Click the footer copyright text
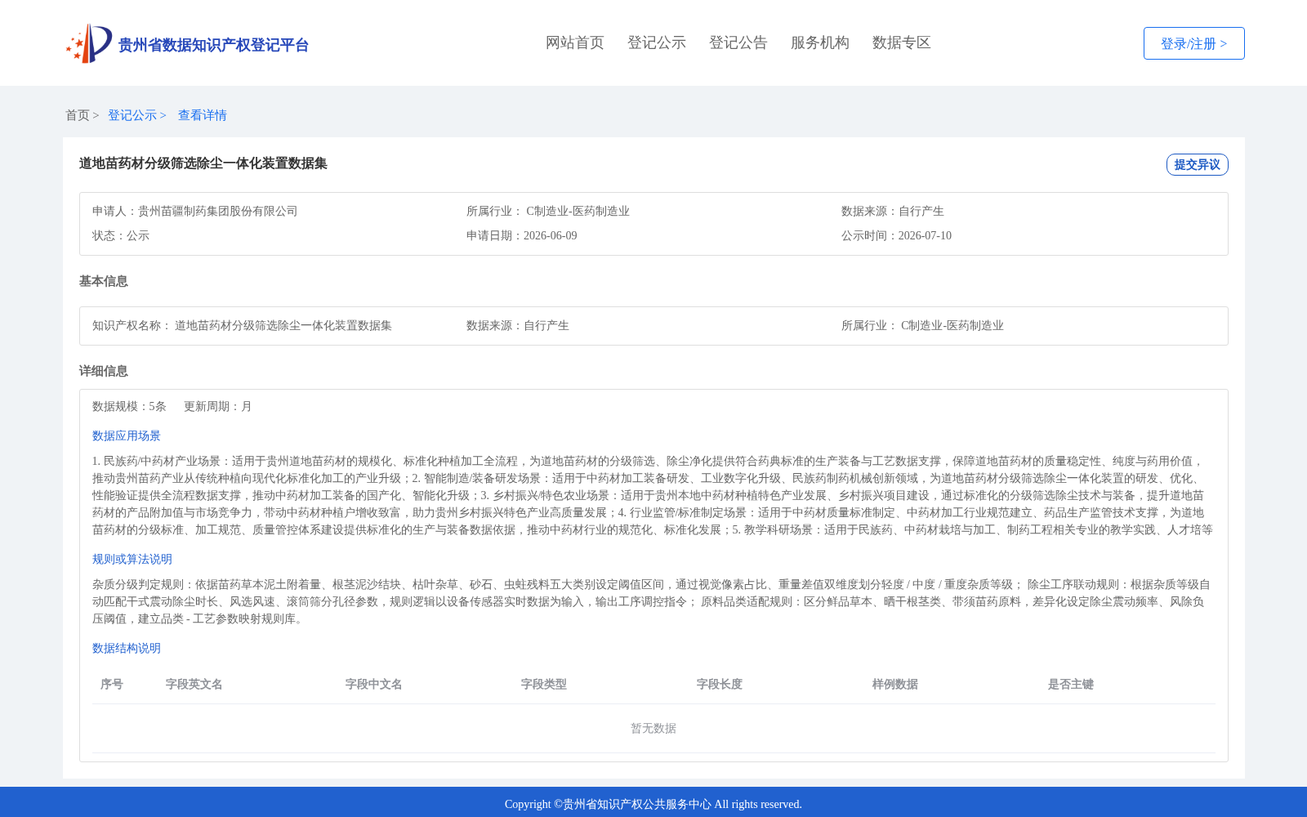This screenshot has height=817, width=1307. (x=653, y=804)
